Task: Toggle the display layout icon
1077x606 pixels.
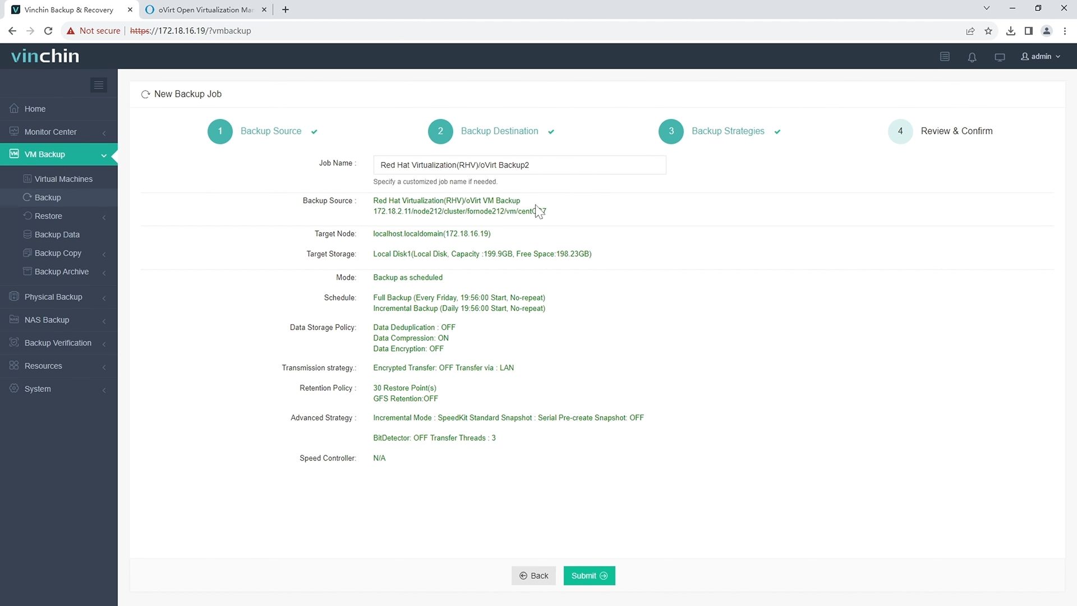Action: [1000, 56]
